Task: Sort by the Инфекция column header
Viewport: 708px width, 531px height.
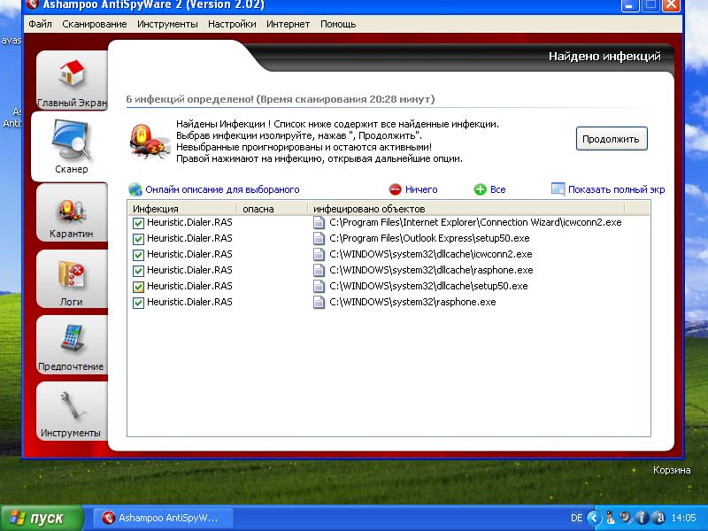Action: [x=182, y=209]
